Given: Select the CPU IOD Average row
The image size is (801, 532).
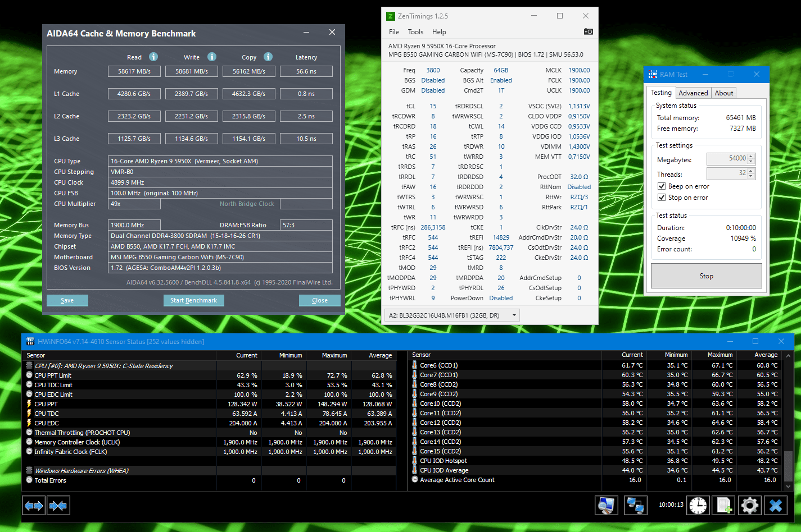Looking at the screenshot, I should pyautogui.click(x=595, y=470).
